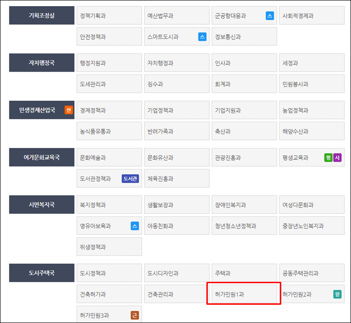Open 도서관정책과 department name
Image resolution: width=351 pixels, height=323 pixels.
[x=95, y=179]
